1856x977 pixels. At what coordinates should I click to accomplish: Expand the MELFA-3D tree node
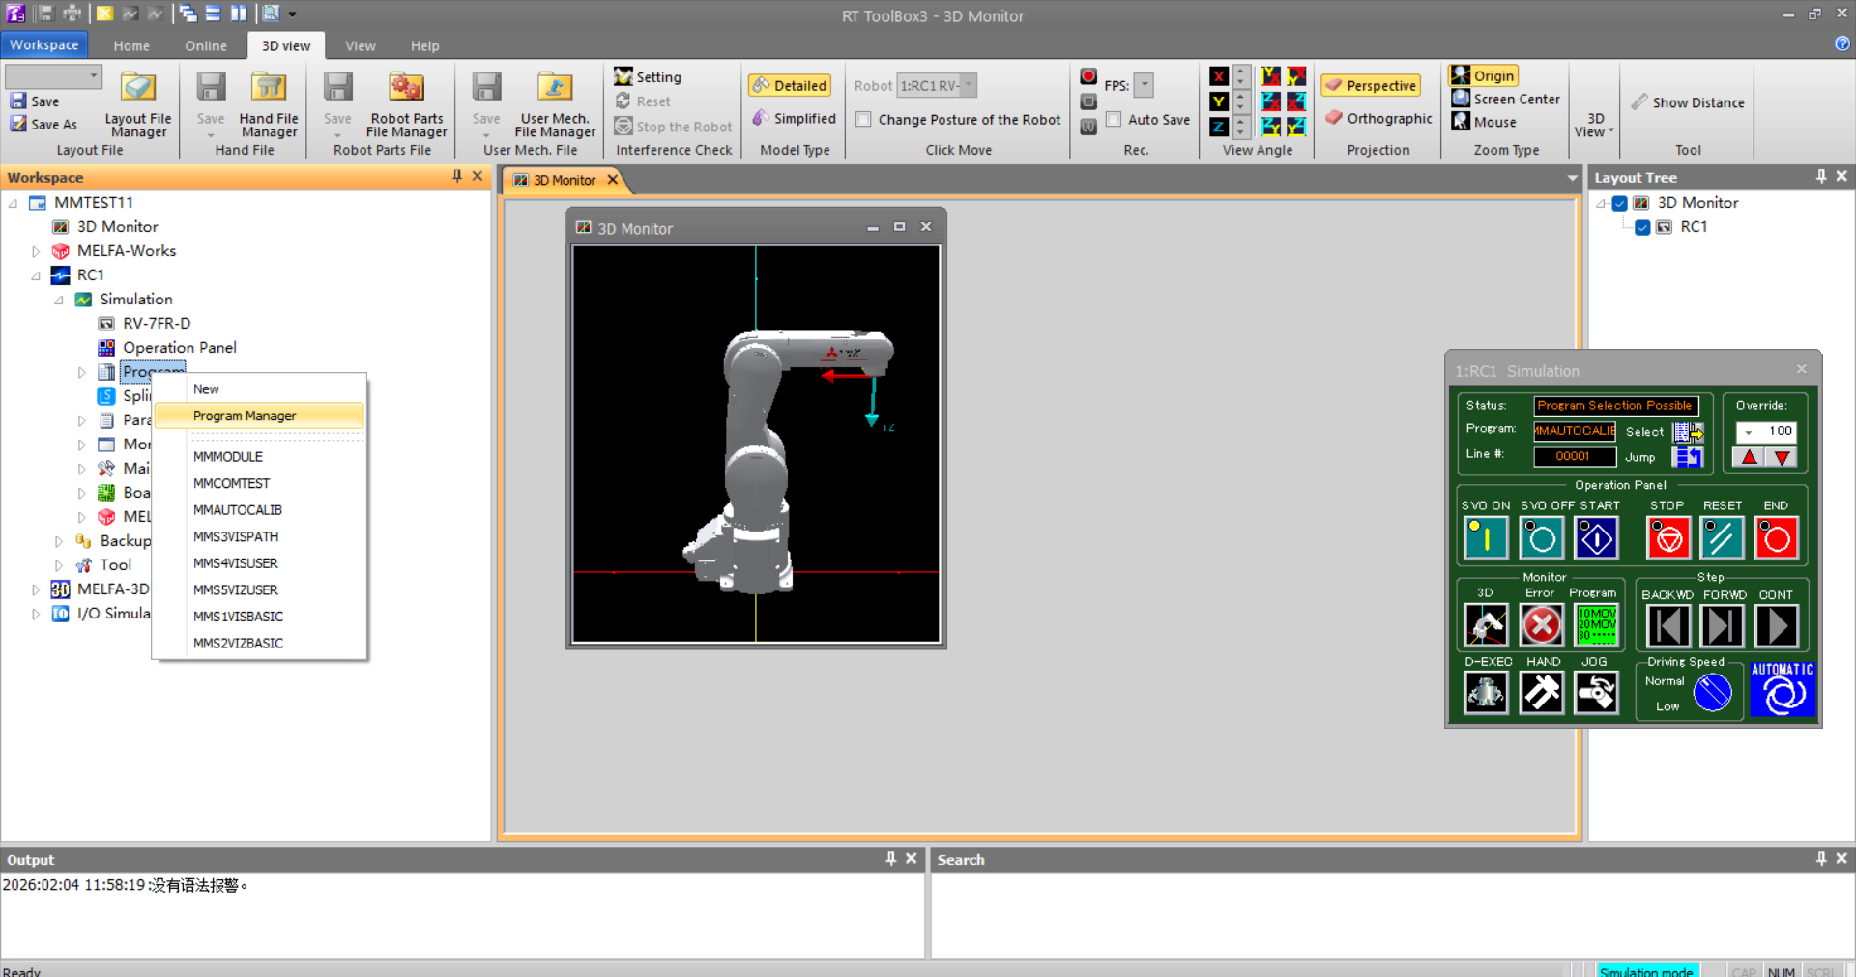(36, 589)
